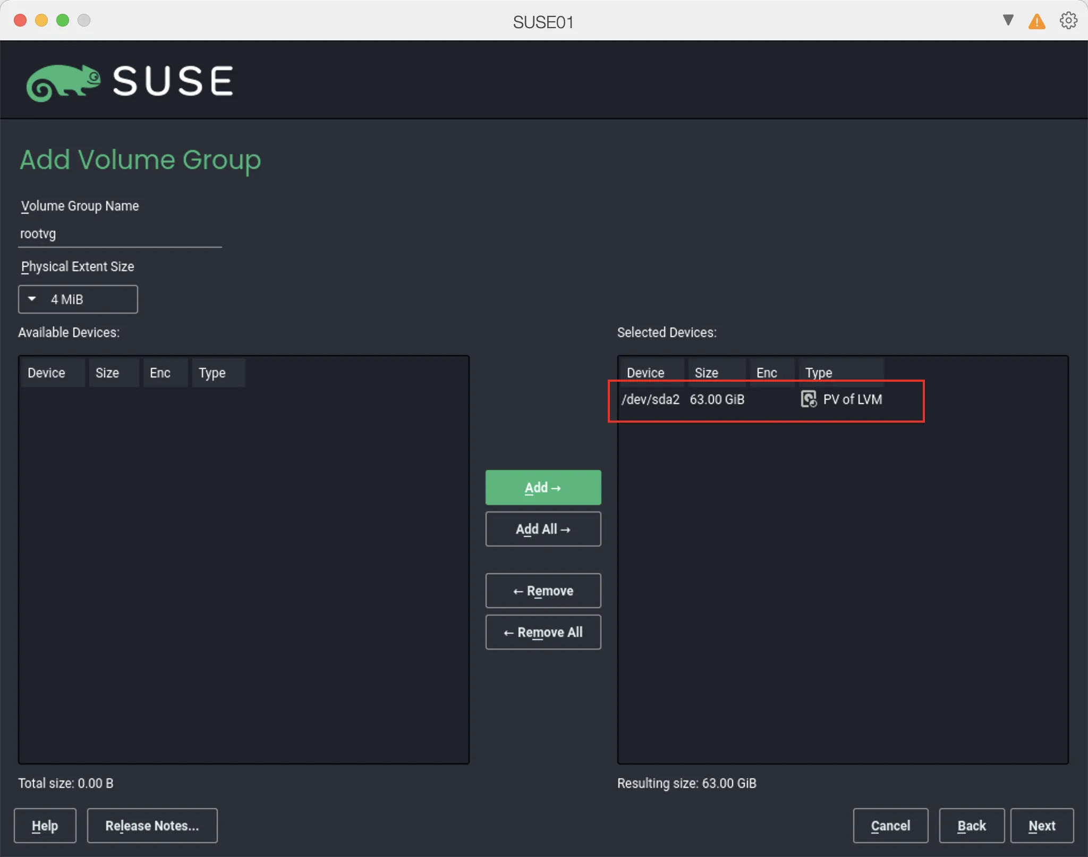Screen dimensions: 1088x857
Task: Click the dark dropdown triangle in the title bar
Action: click(1007, 20)
